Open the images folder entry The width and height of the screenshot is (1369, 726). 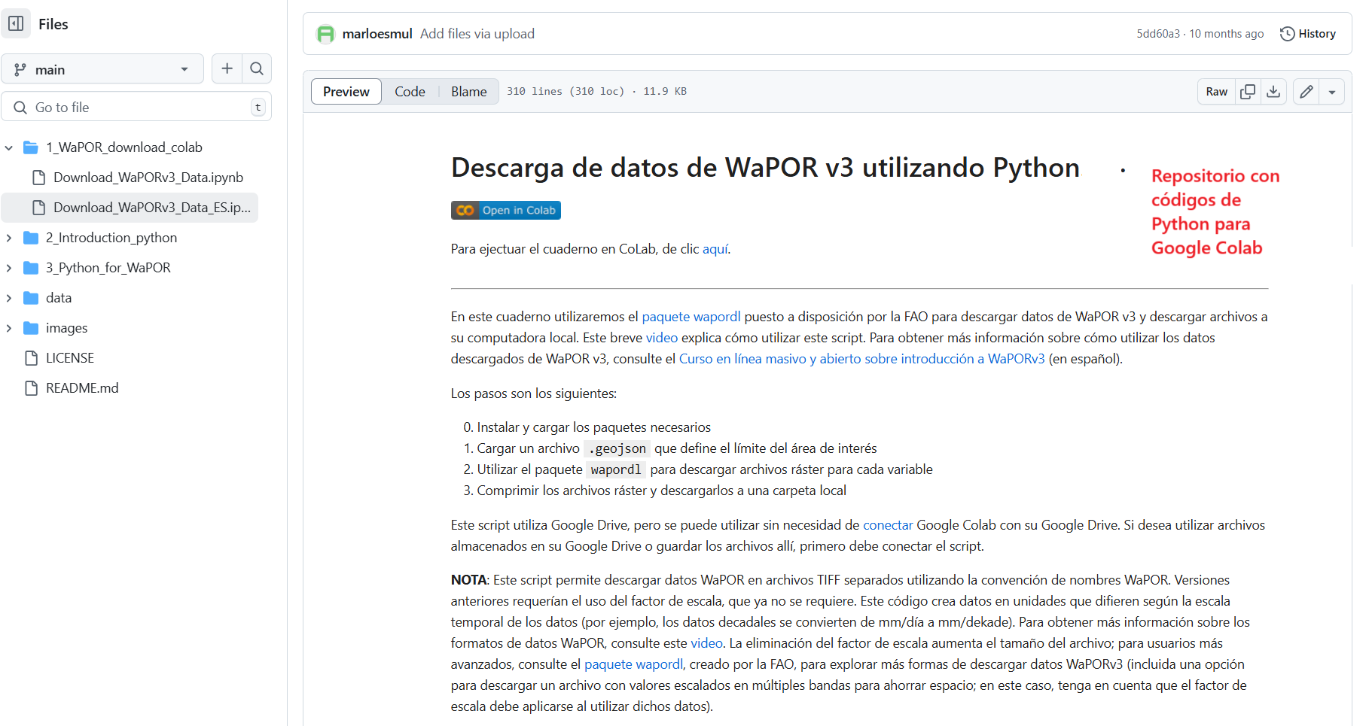tap(66, 328)
